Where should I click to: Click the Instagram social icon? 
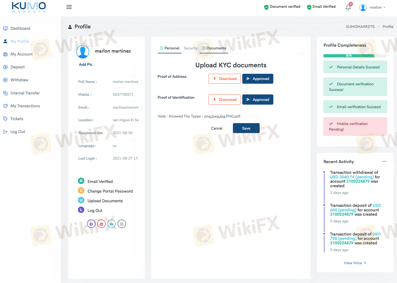click(x=122, y=224)
